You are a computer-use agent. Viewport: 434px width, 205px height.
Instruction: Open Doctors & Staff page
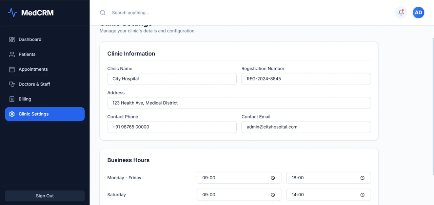(45, 84)
